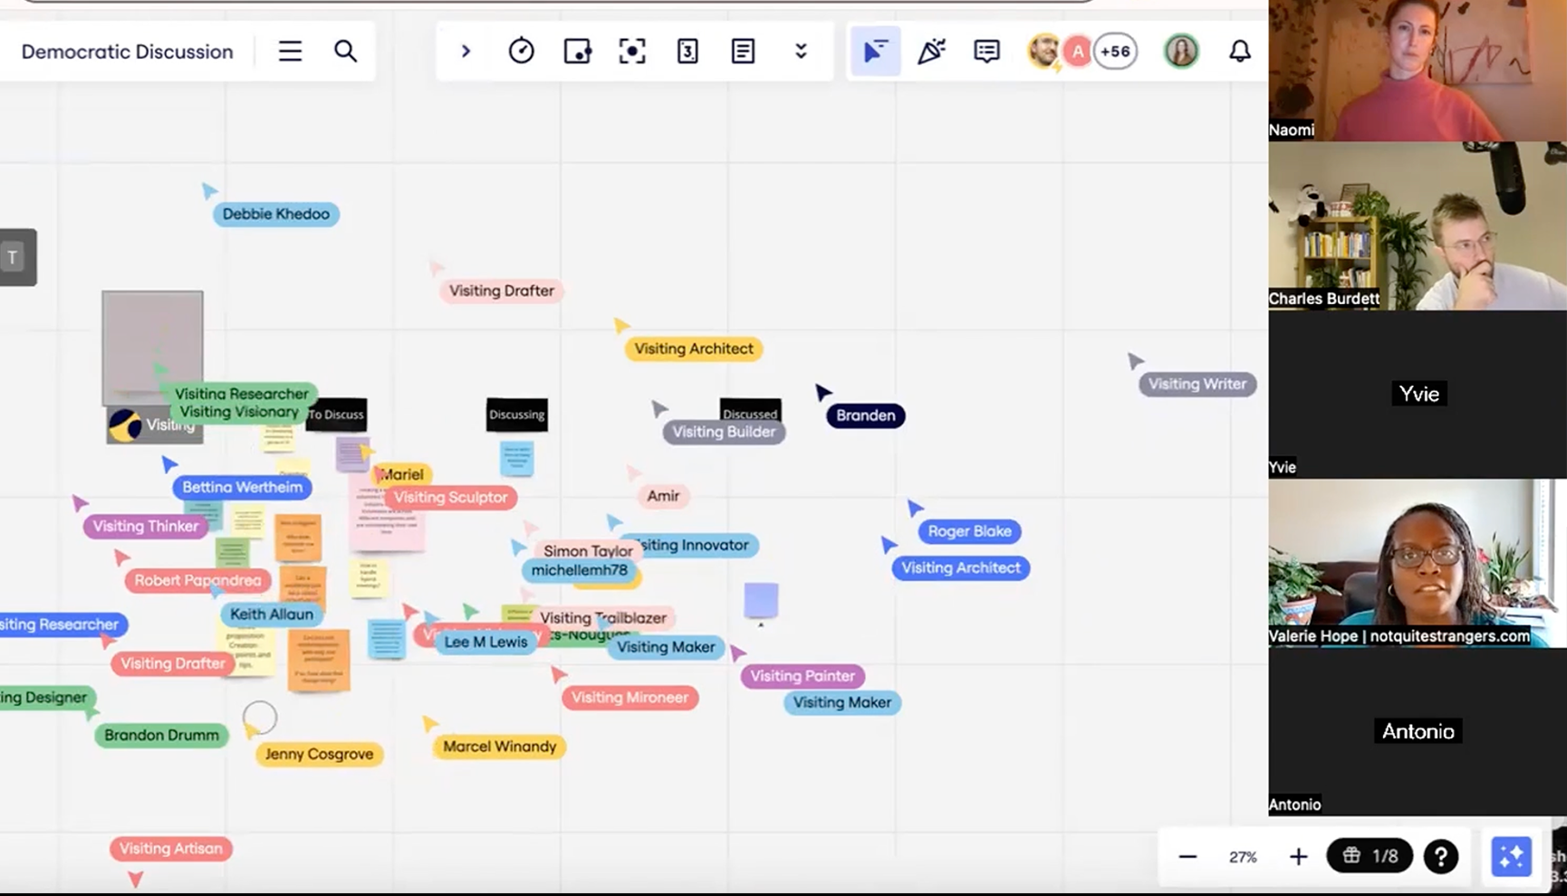Select Valerie Hope's video thumbnail
Viewport: 1567px width, 896px height.
click(x=1417, y=561)
